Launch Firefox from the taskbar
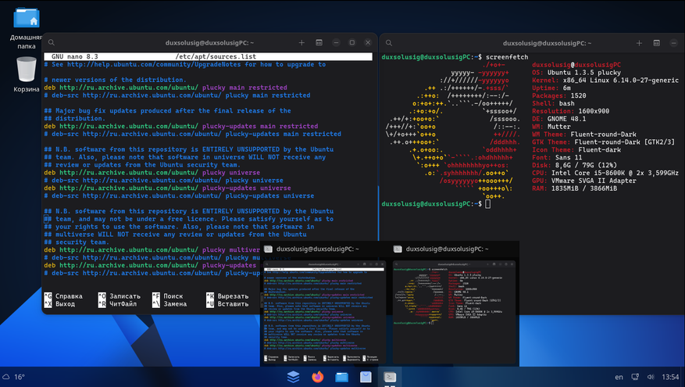This screenshot has height=387, width=685. pos(317,377)
